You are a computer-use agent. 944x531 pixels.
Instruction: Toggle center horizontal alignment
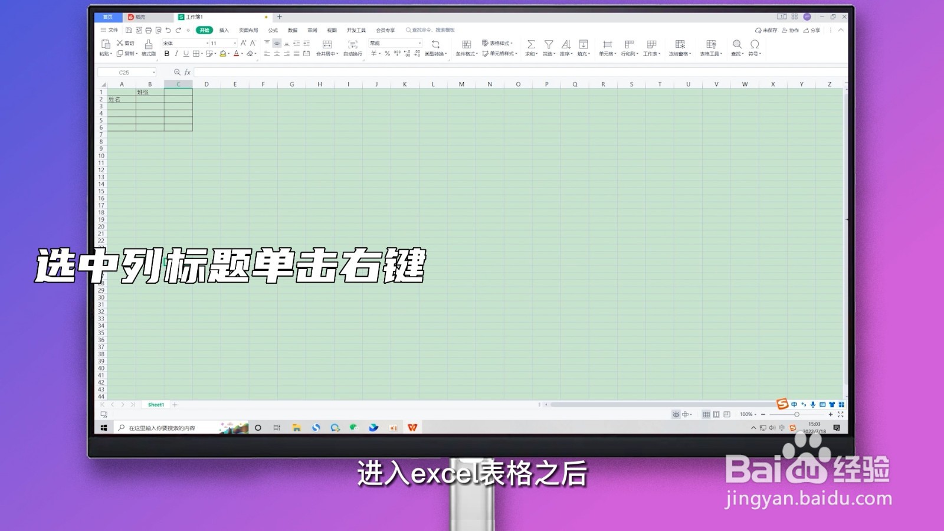click(x=277, y=53)
